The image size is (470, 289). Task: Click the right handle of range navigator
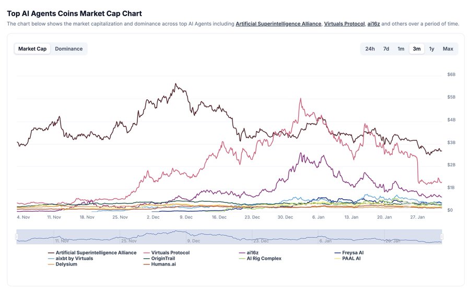pyautogui.click(x=442, y=236)
